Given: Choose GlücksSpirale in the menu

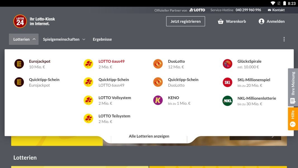Looking at the screenshot, I should [x=249, y=64].
